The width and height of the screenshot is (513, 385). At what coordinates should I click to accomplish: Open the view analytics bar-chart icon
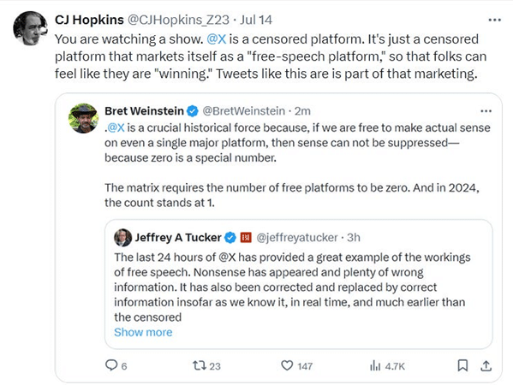tap(375, 365)
